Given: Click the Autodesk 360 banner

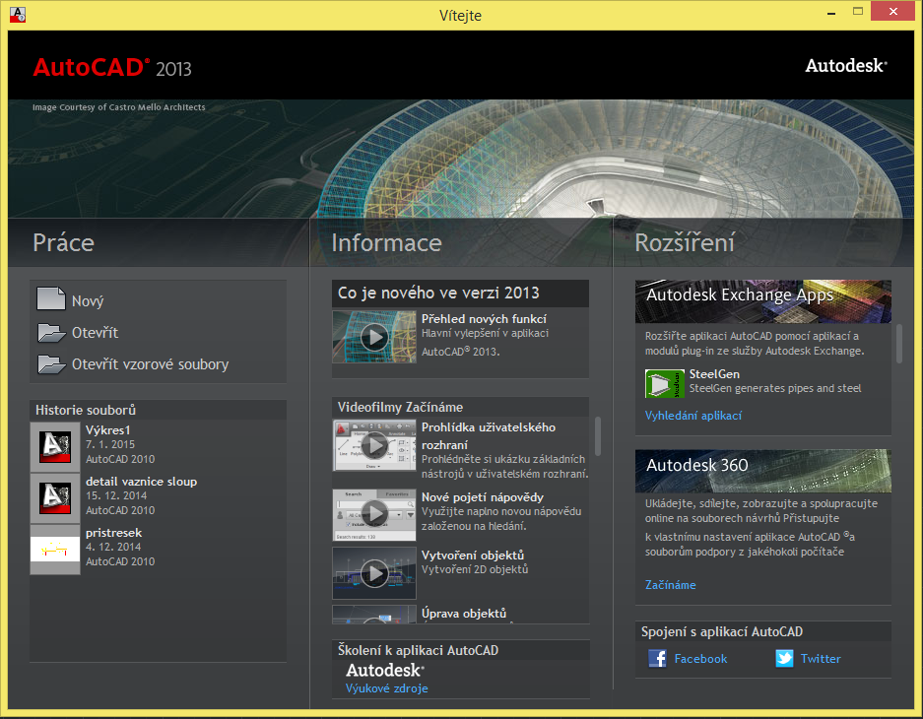Looking at the screenshot, I should pyautogui.click(x=762, y=471).
